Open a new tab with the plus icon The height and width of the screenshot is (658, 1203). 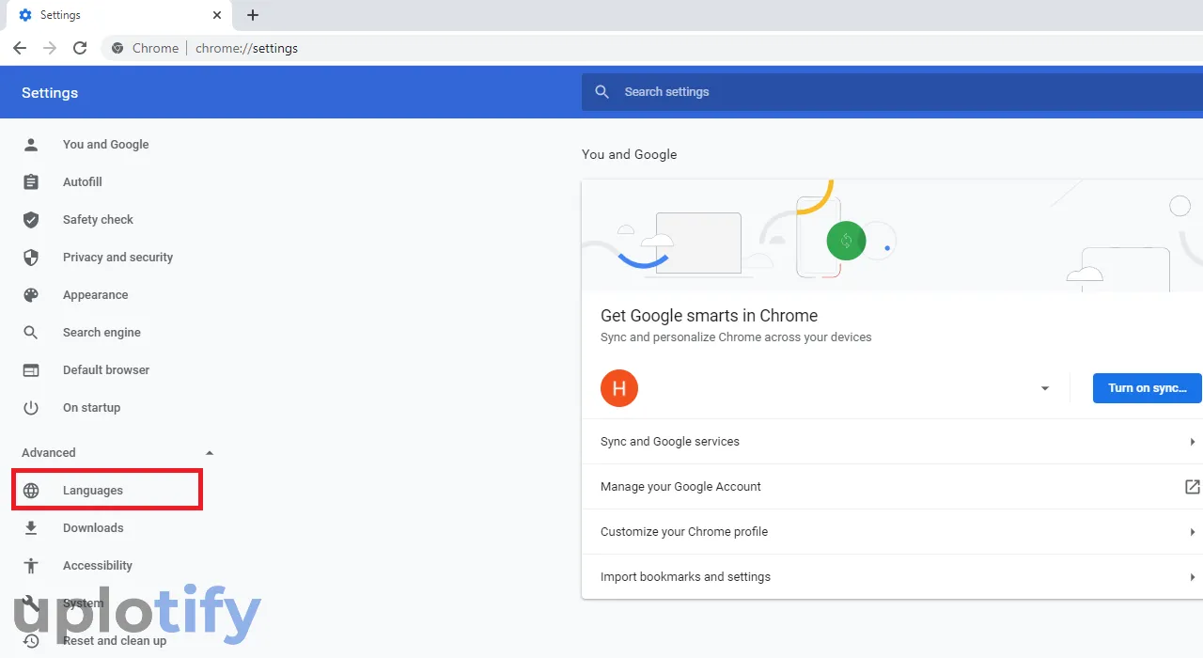253,15
